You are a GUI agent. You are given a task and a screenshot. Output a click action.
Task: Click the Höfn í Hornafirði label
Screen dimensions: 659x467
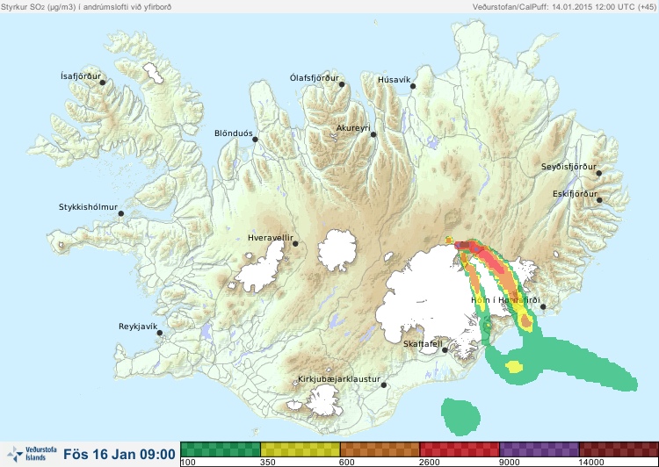point(505,300)
